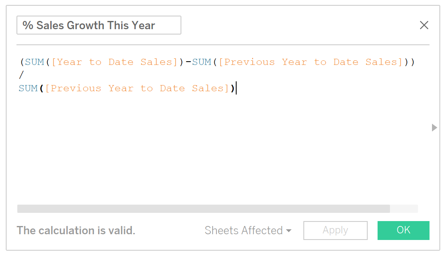
Task: Click the empty formula area below the text
Action: [218, 148]
